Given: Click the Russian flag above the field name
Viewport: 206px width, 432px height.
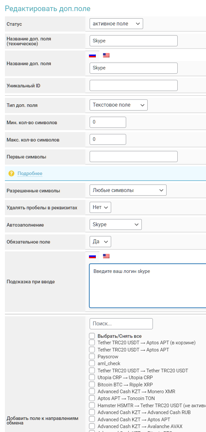Looking at the screenshot, I should point(93,55).
